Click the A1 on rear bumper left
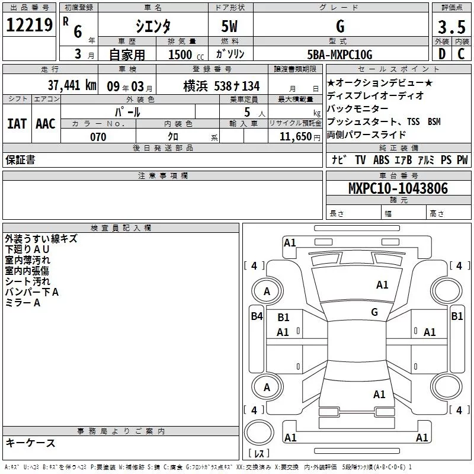 pos(290,438)
